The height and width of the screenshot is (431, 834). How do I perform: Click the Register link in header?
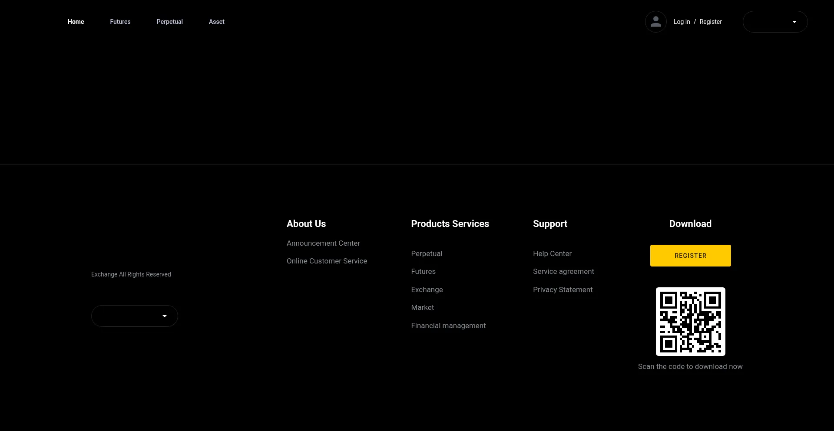point(710,22)
